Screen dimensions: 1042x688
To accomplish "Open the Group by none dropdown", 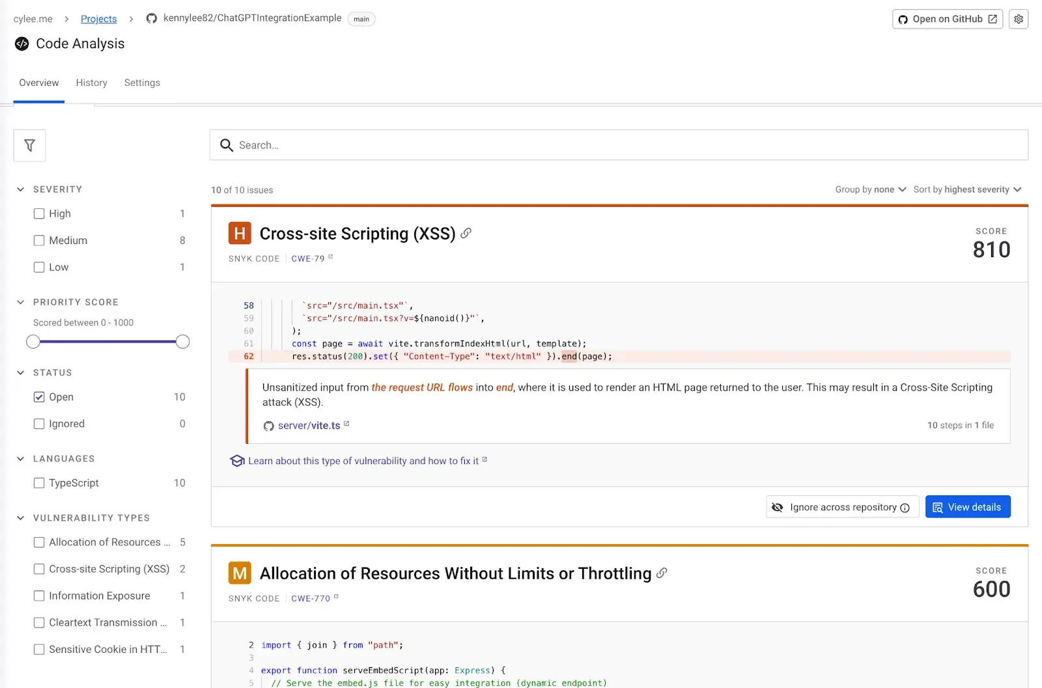I will [x=870, y=189].
